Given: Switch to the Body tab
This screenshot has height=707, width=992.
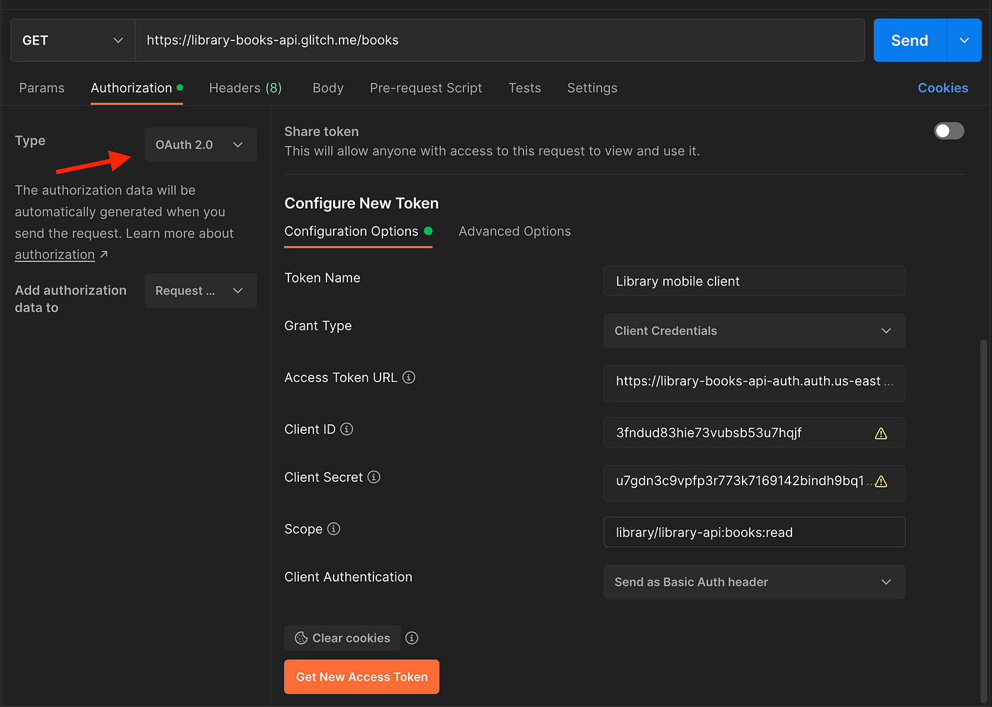Looking at the screenshot, I should [x=328, y=88].
